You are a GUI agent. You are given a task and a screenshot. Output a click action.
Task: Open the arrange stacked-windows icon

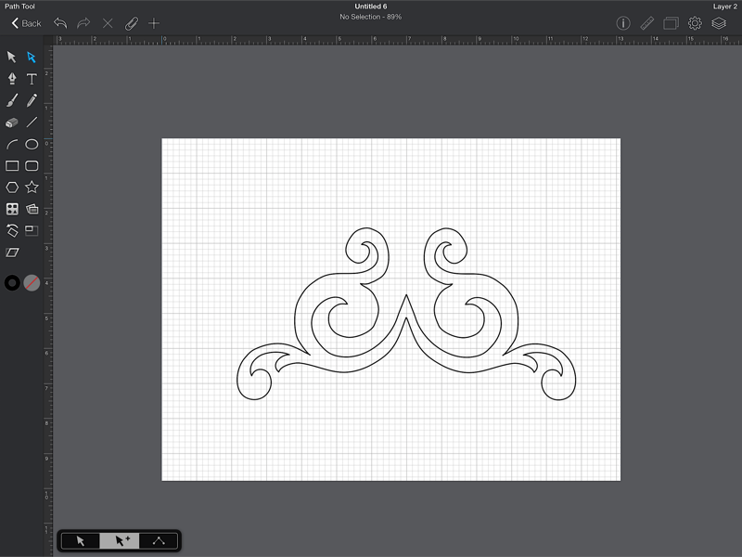pyautogui.click(x=671, y=23)
